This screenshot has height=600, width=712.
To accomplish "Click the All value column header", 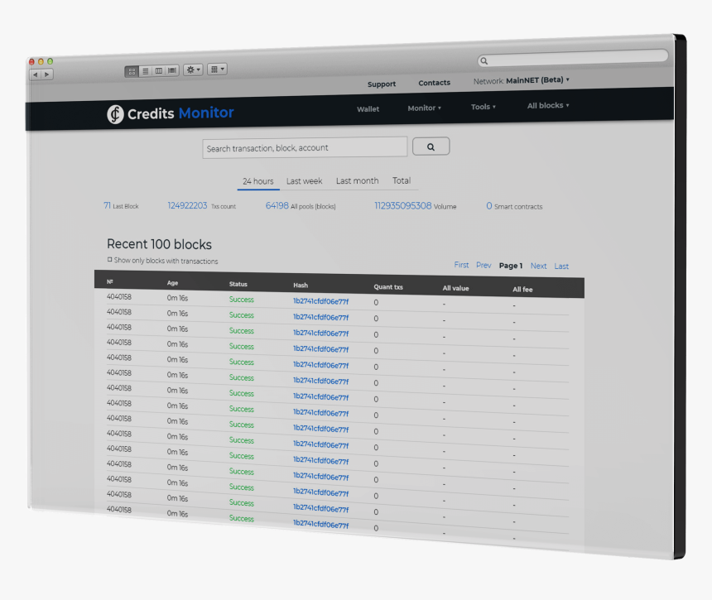I will (456, 288).
